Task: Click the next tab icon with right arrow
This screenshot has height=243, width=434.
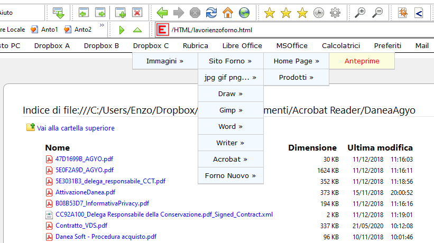Action: 100,13
